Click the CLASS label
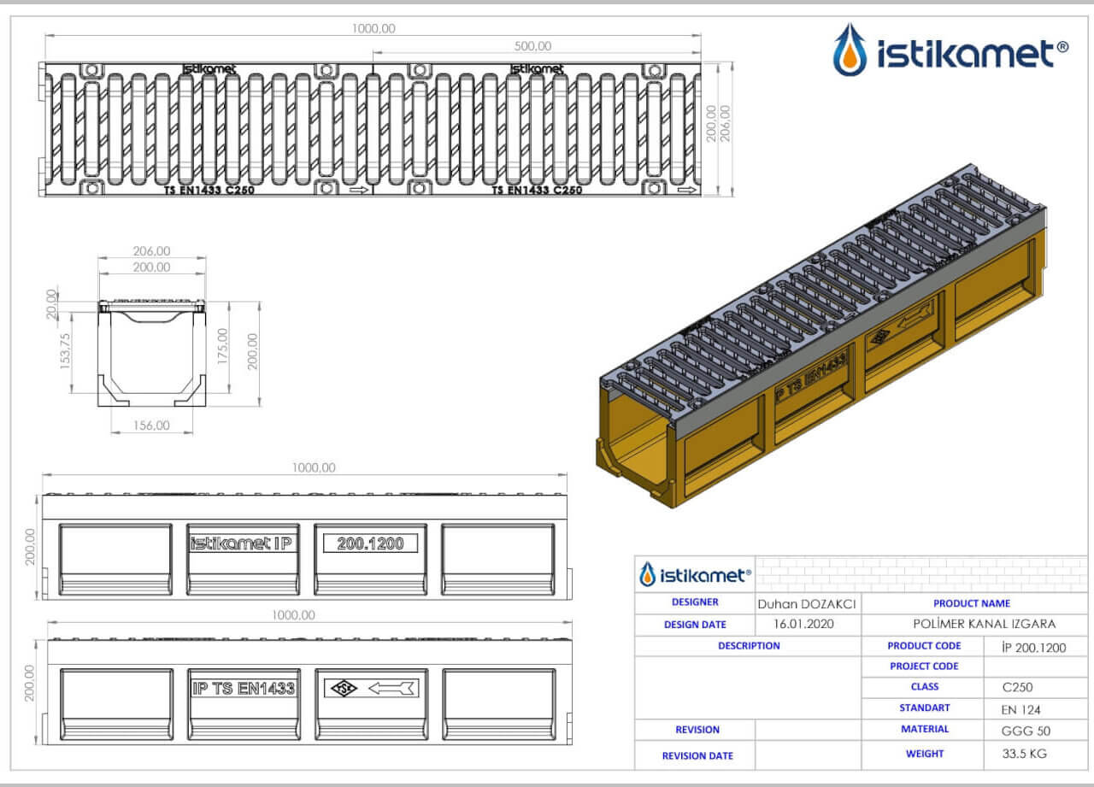Screen dimensions: 1094x787 [x=925, y=686]
